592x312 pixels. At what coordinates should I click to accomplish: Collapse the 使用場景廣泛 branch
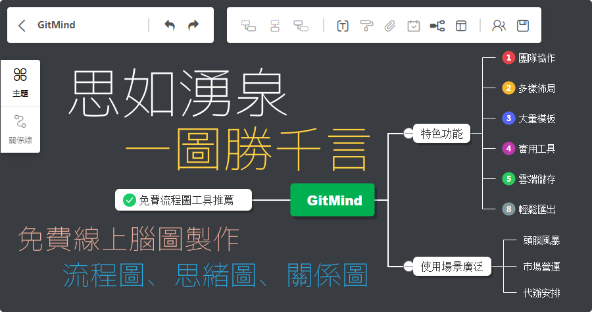coord(408,267)
